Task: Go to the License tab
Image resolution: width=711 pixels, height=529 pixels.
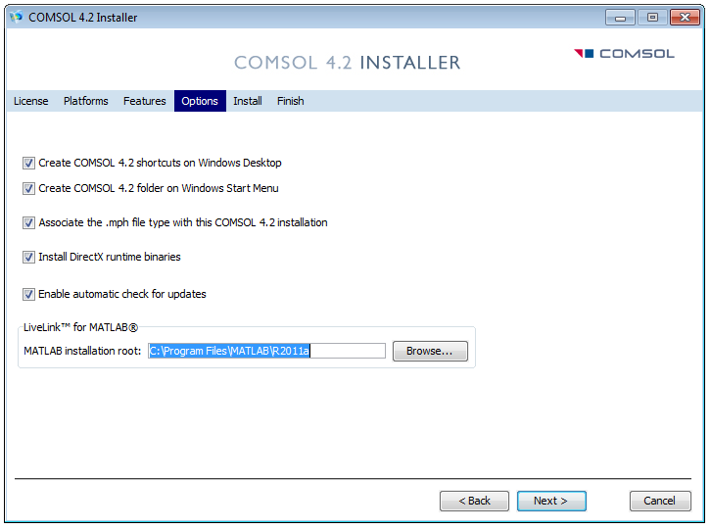Action: 30,101
